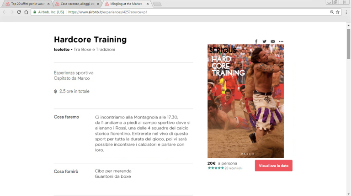Image resolution: width=351 pixels, height=196 pixels.
Task: Click 'Visualizza le date' button
Action: tap(274, 165)
